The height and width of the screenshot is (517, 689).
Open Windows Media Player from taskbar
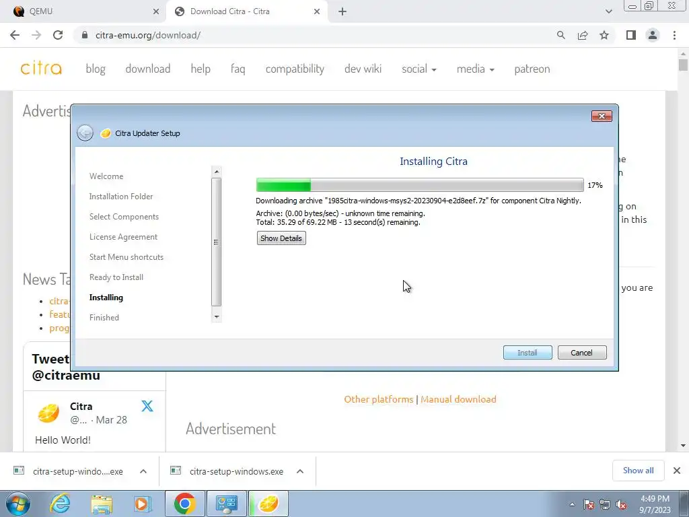pyautogui.click(x=143, y=504)
